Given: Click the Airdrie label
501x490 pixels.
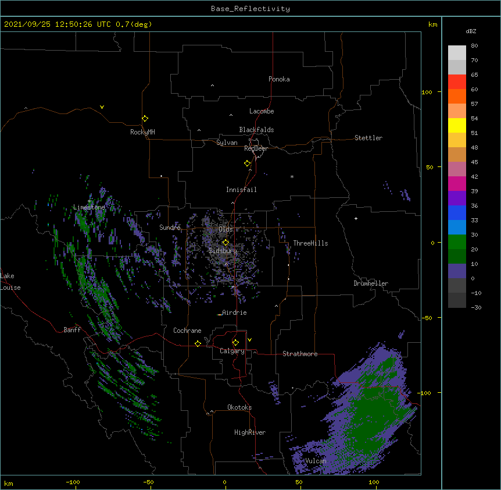Looking at the screenshot, I should coord(234,313).
